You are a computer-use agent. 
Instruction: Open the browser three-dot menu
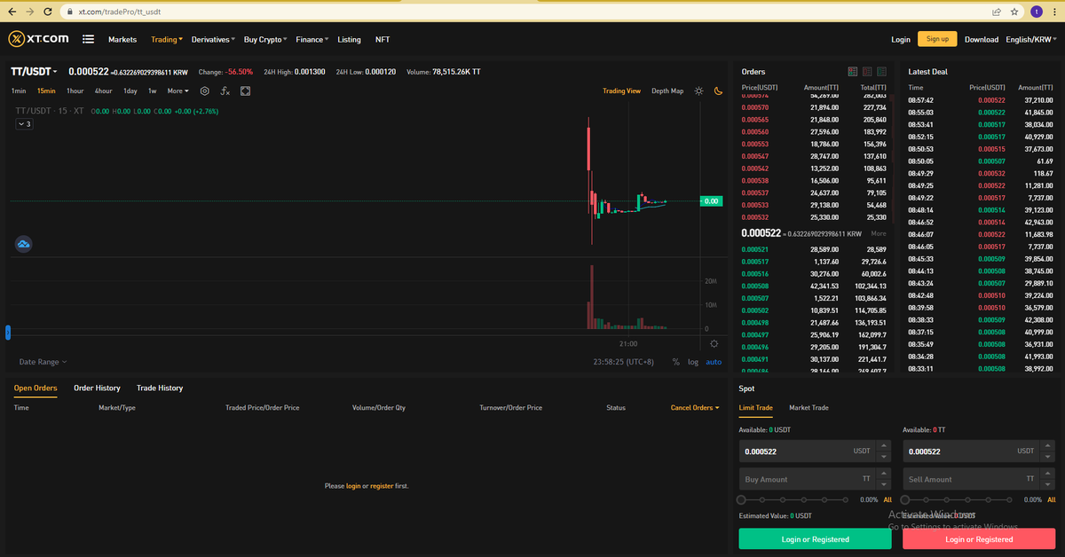click(x=1053, y=12)
